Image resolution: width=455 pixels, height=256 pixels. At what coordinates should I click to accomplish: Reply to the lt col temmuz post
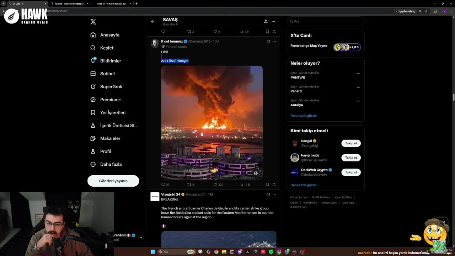(165, 185)
